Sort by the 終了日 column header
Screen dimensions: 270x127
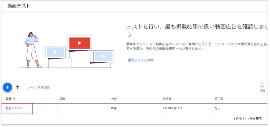tap(219, 99)
